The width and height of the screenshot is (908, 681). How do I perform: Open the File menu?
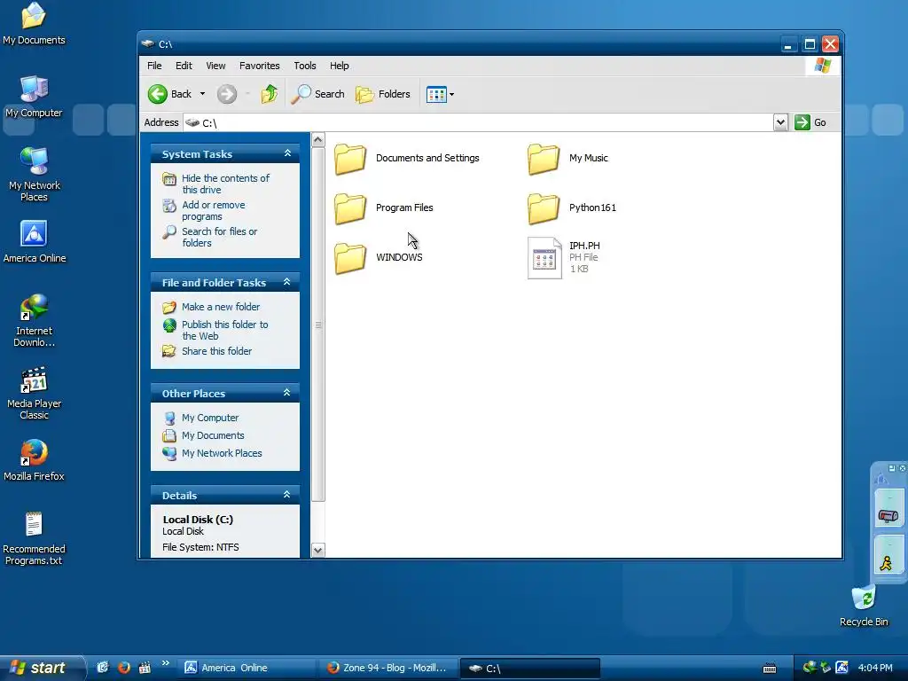(x=154, y=66)
